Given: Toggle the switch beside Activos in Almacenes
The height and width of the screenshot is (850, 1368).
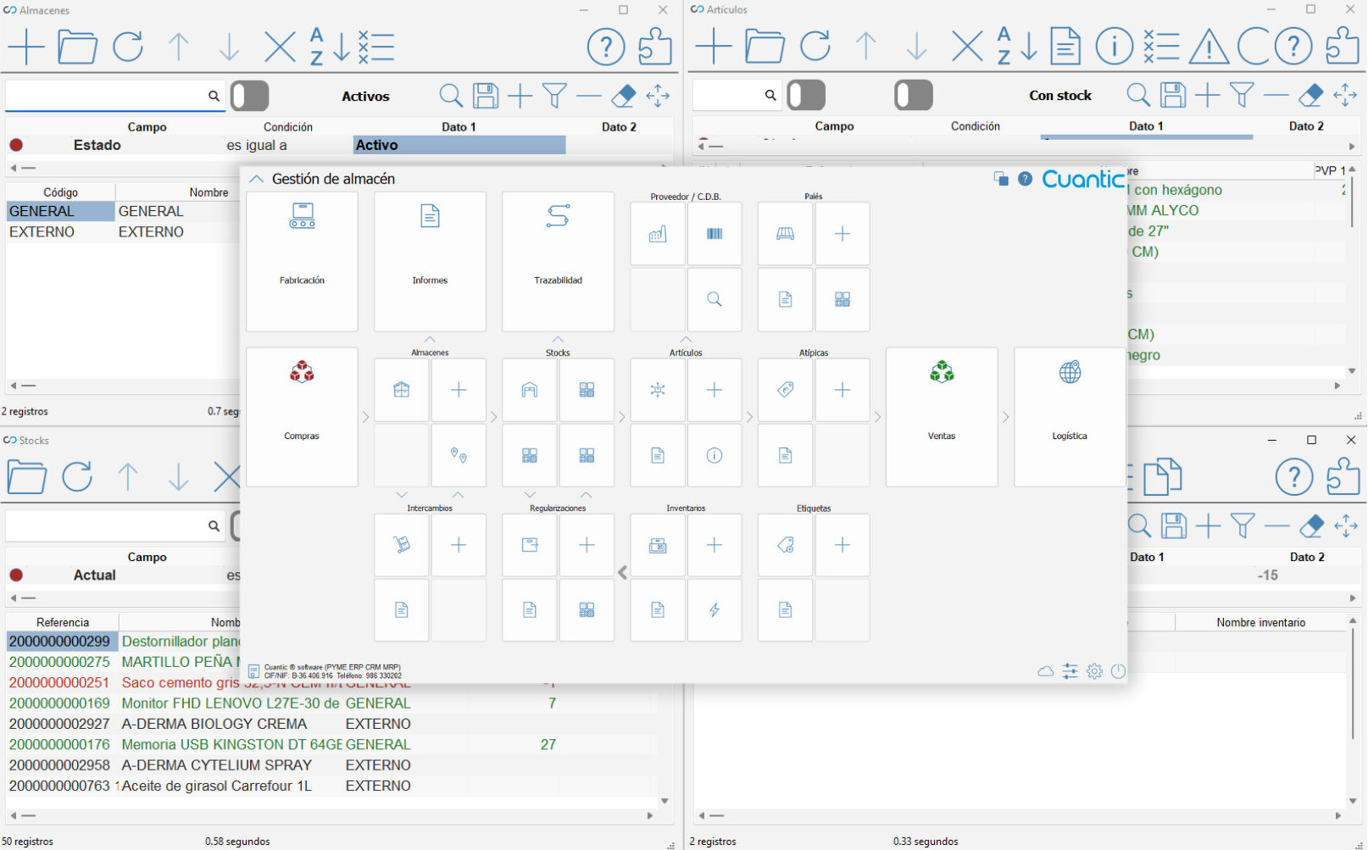Looking at the screenshot, I should 250,96.
